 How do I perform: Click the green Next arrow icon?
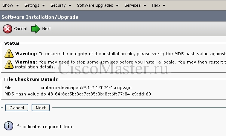[36, 29]
